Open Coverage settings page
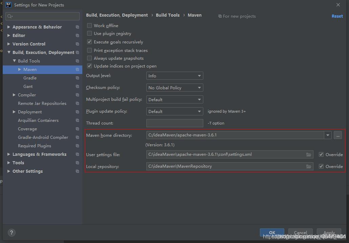Viewport: 349px width, 243px height. tap(27, 129)
